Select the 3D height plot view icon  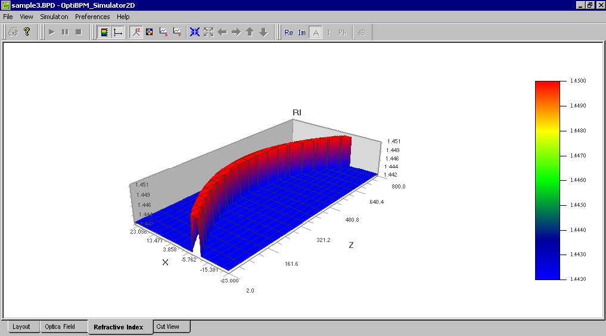[136, 32]
